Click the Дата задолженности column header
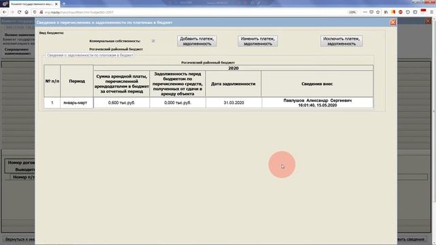 pos(233,84)
